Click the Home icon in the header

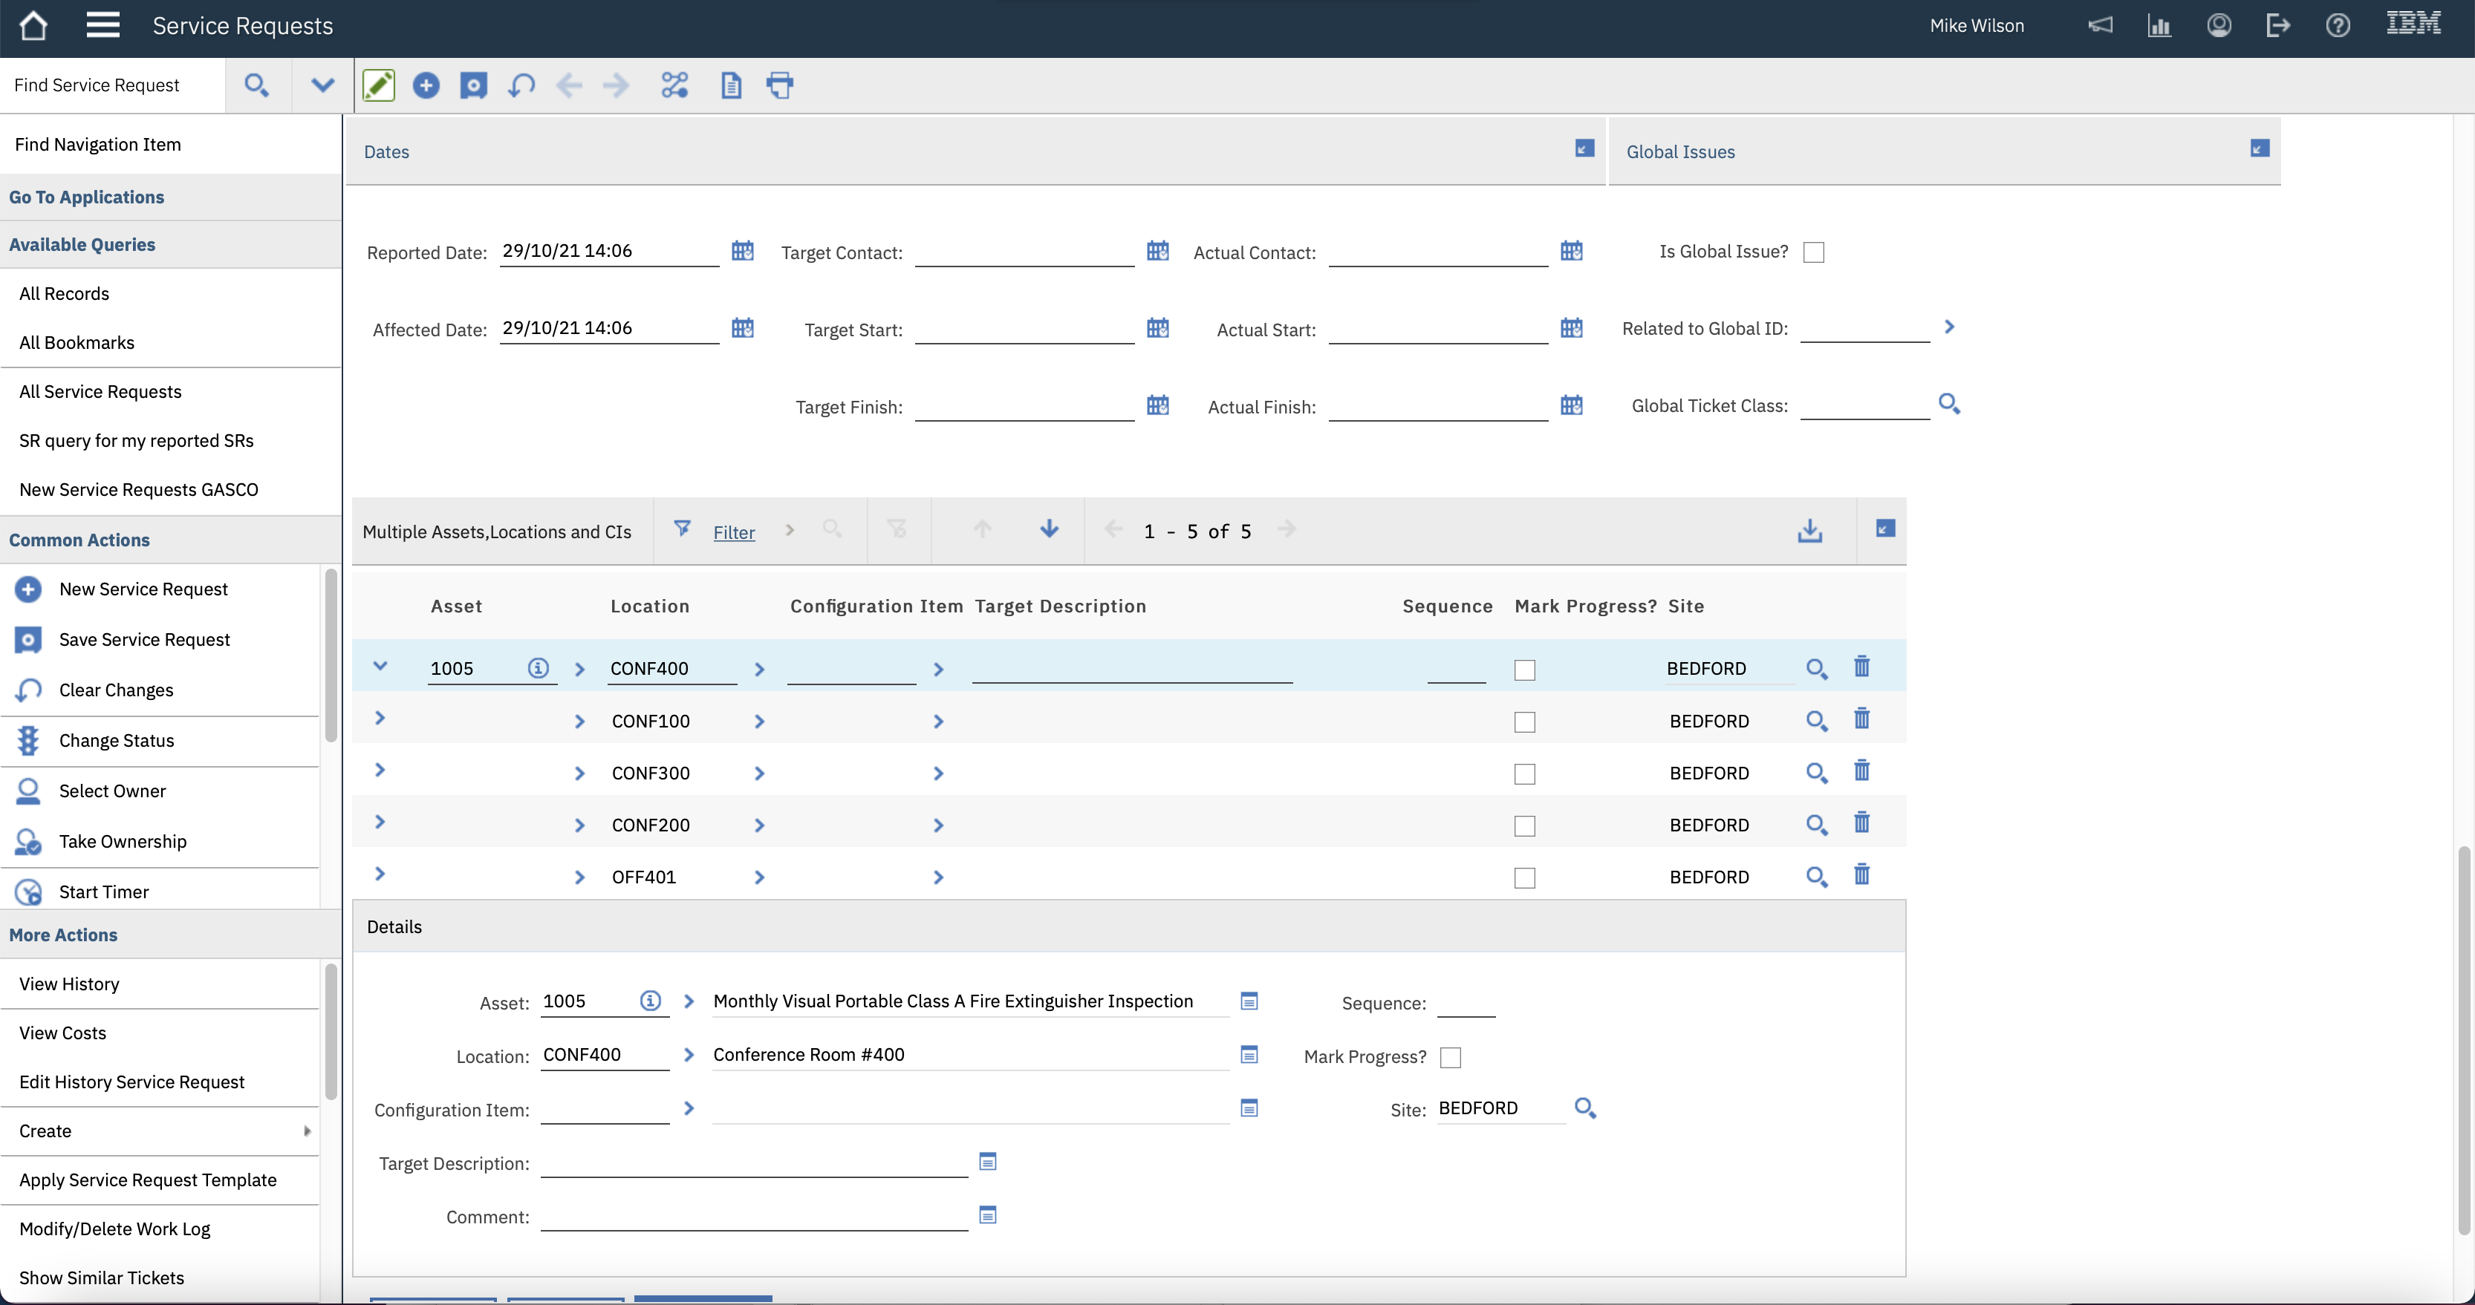pyautogui.click(x=33, y=25)
